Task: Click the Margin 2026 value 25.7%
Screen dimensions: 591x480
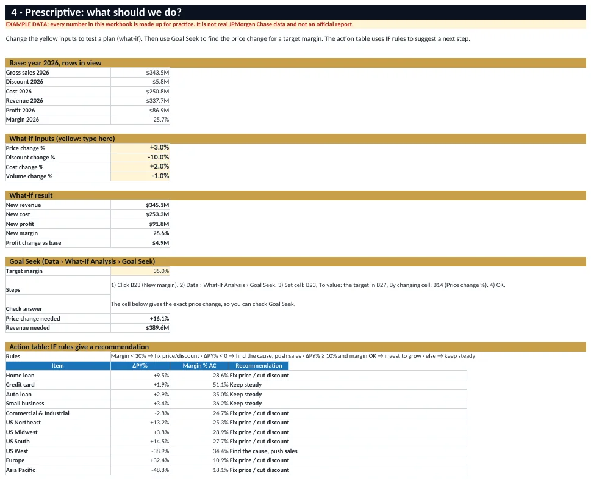Action: pyautogui.click(x=140, y=120)
